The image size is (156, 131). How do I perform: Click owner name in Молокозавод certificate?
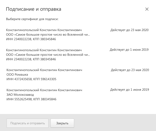pos(44,90)
